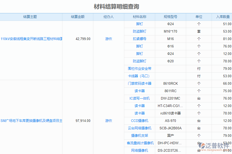The height and width of the screenshot is (154, 232).
Task: Click 经办人 游恢 for the 110kV settlement
Action: tap(109, 39)
